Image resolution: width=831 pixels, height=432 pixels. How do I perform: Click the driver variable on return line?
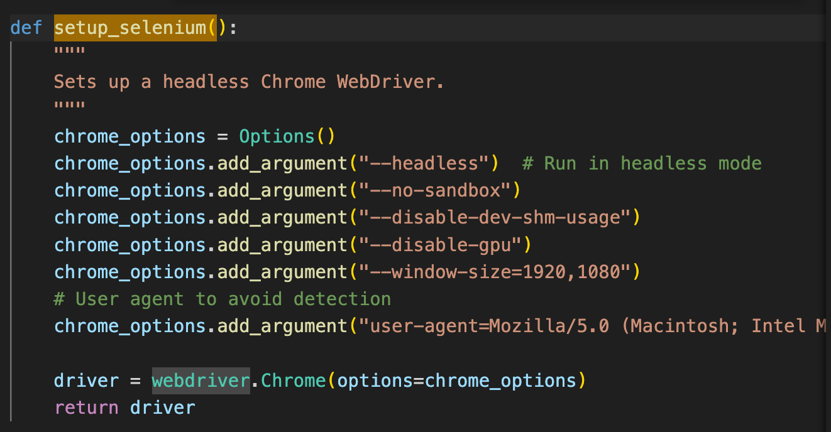162,407
